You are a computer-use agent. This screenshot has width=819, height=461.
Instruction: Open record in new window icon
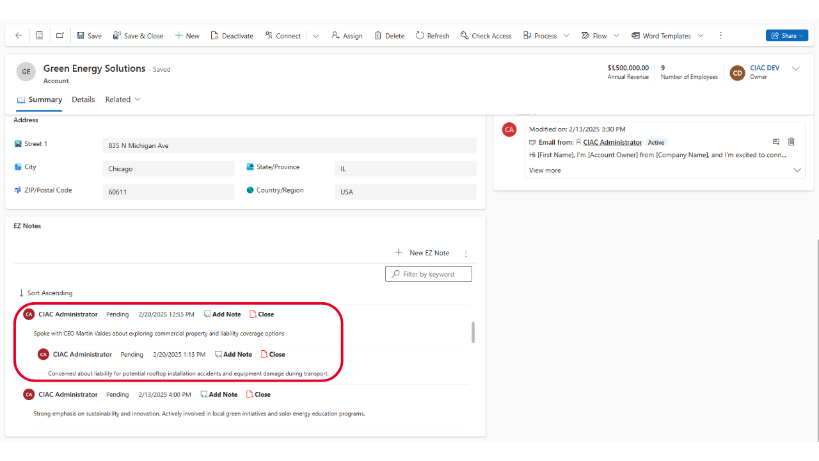[60, 36]
